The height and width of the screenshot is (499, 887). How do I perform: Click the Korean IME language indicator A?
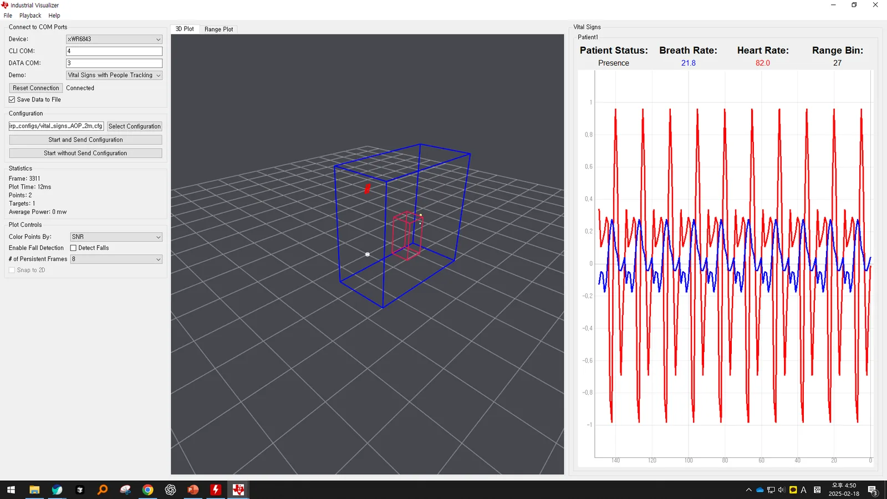803,490
